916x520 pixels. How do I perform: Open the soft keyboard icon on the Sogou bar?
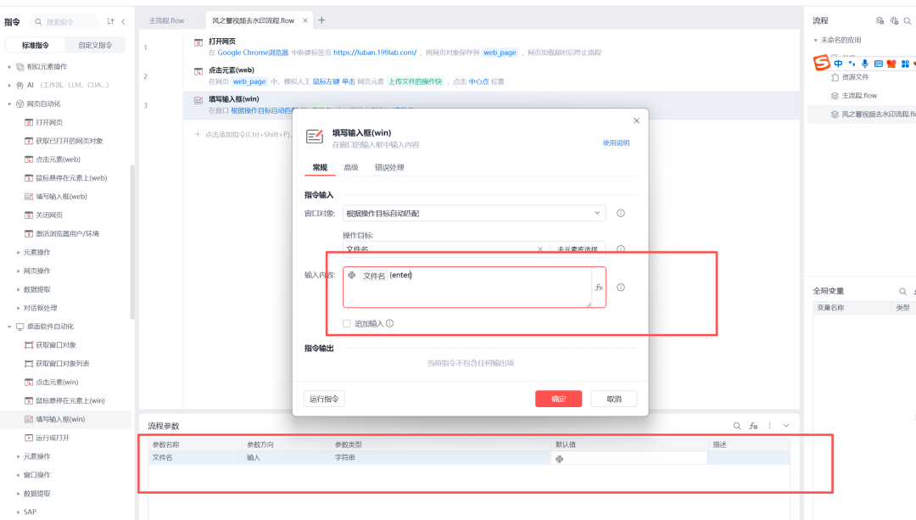pos(878,63)
